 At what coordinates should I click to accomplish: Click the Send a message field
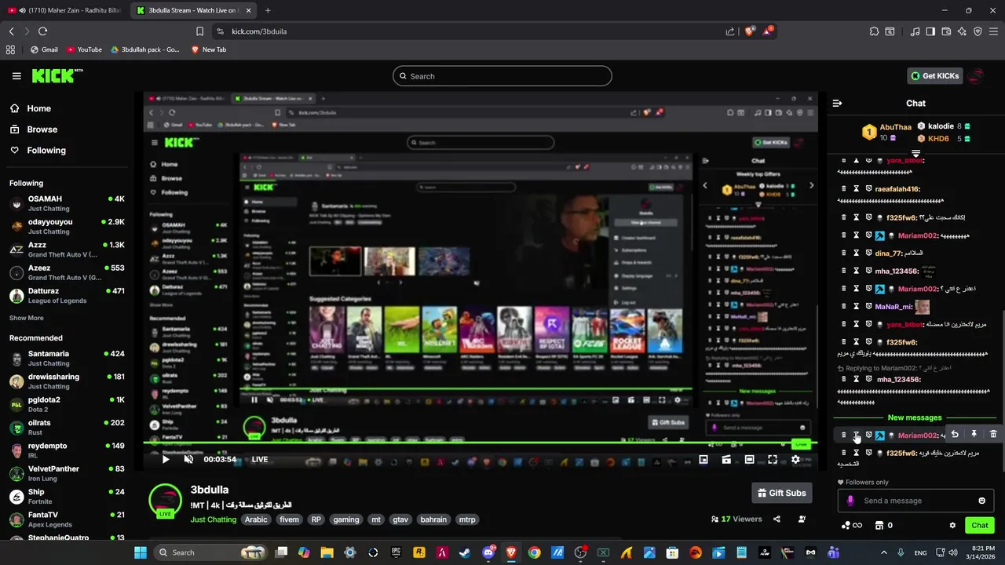point(915,501)
